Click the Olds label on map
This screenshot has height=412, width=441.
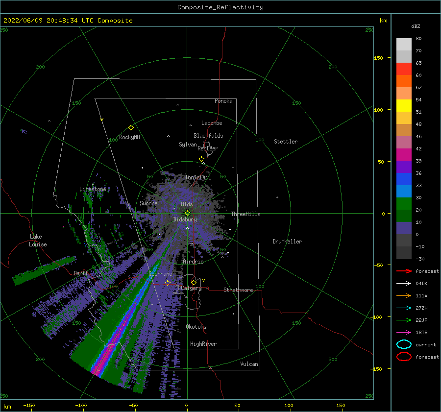point(187,204)
